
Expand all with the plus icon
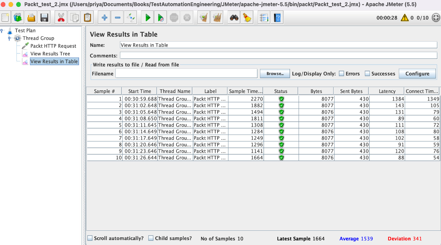(104, 17)
